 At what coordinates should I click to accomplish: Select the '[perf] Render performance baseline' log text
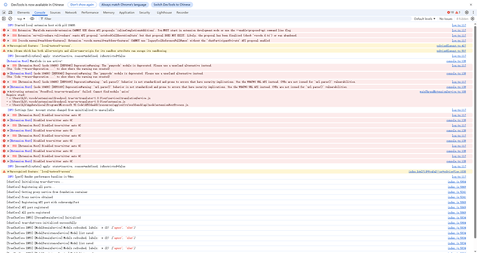click(41, 177)
